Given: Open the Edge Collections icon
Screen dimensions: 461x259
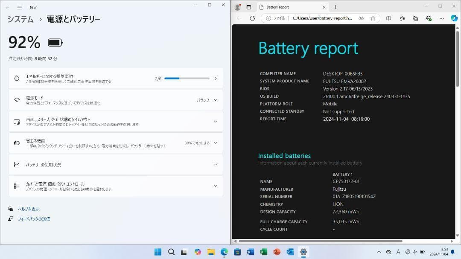Looking at the screenshot, I should 415,18.
